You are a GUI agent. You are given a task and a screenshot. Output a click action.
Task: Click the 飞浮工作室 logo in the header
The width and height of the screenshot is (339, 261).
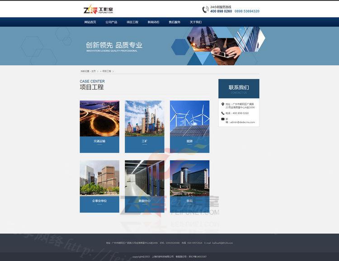98,10
